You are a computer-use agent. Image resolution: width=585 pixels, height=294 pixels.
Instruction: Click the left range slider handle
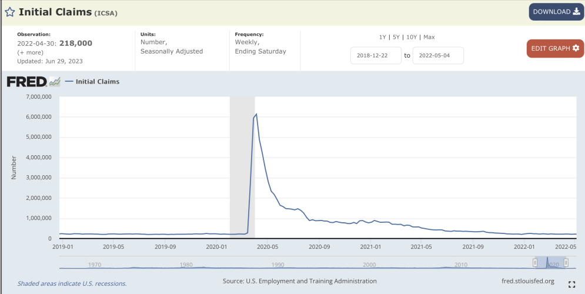pos(535,263)
